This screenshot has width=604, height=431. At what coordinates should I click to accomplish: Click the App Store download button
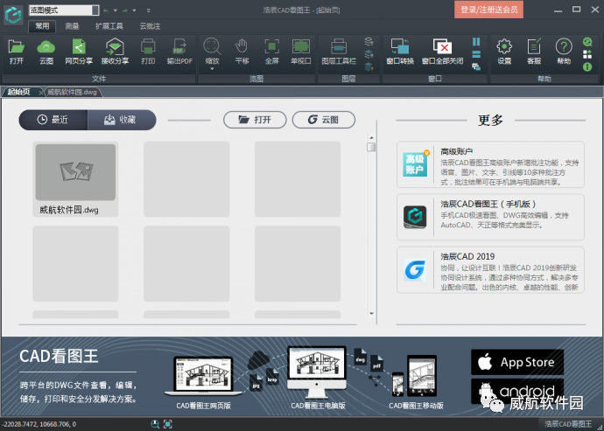coord(517,362)
